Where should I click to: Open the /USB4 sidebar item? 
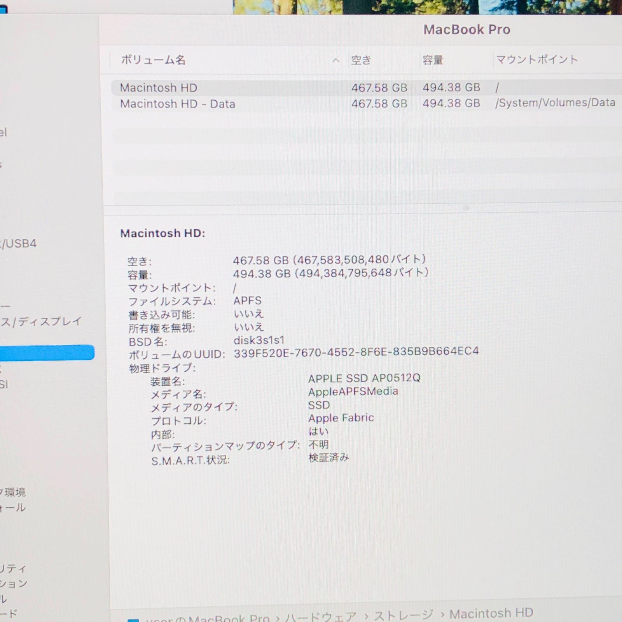(18, 244)
